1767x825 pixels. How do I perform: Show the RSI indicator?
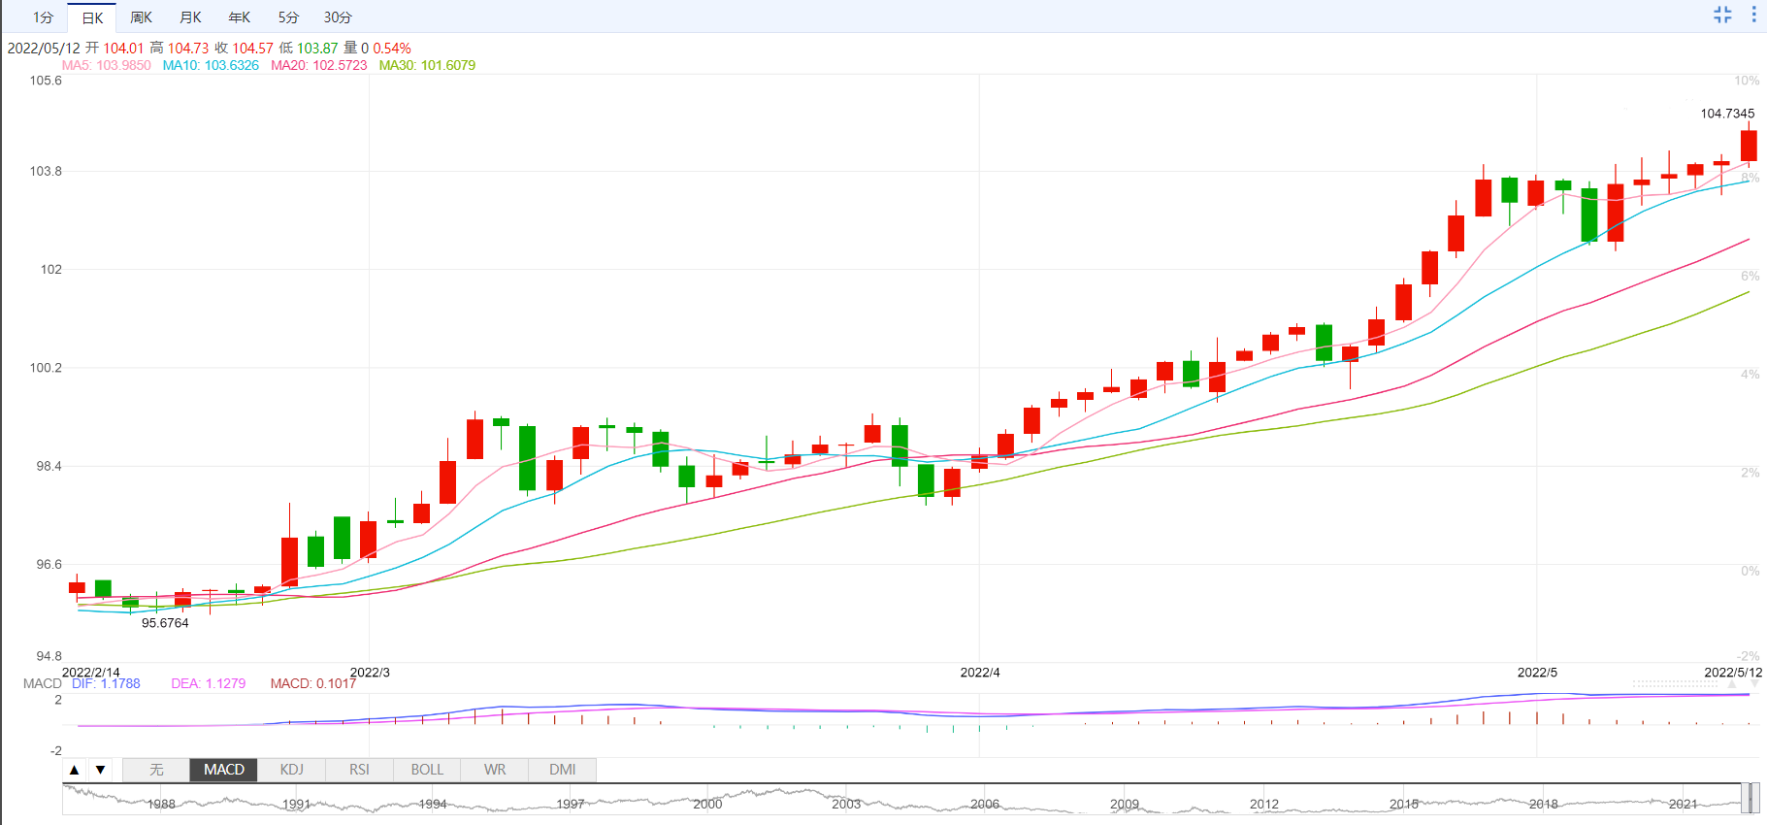pyautogui.click(x=360, y=770)
